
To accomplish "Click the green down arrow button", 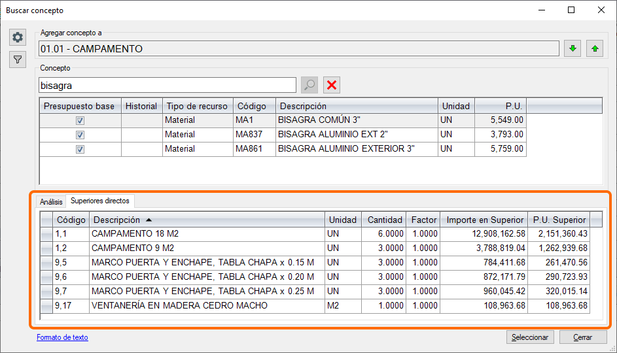I will pyautogui.click(x=573, y=48).
